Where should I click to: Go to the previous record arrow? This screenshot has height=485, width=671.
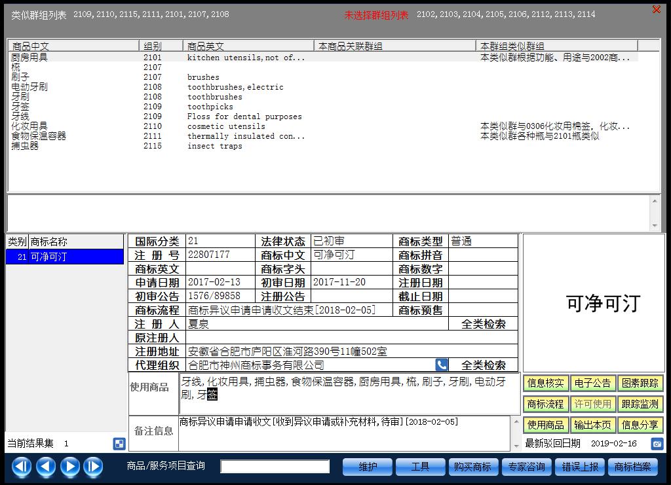tap(45, 467)
